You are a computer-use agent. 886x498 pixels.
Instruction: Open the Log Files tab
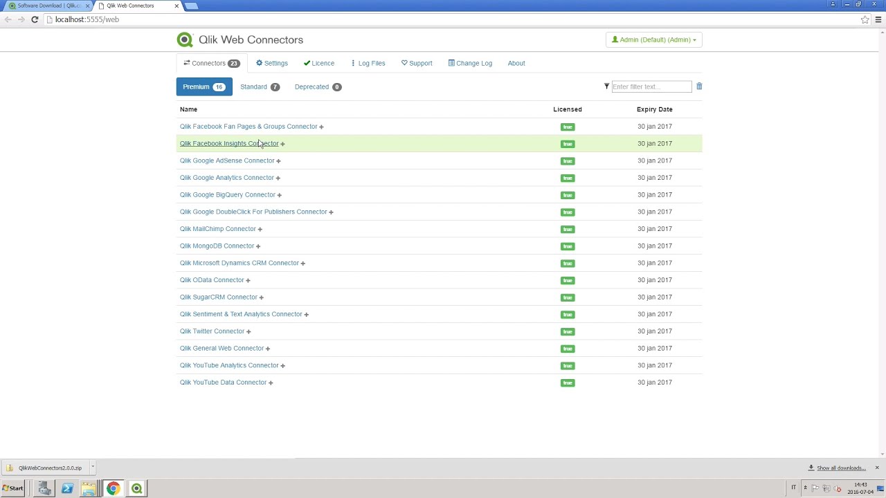point(368,63)
